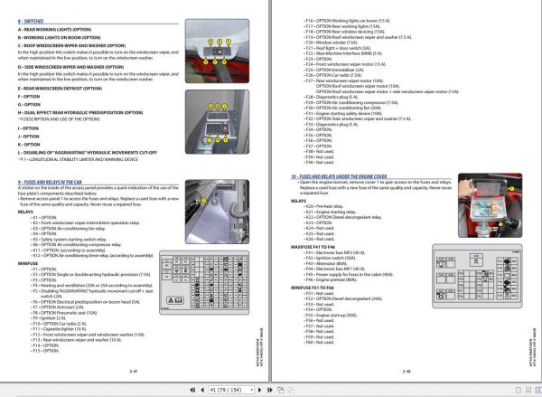Click 'LONGITUDINAL STABILITY LIMITER AND WARNING DEVICE' reference
Screen dimensions: 542x397
coord(78,159)
